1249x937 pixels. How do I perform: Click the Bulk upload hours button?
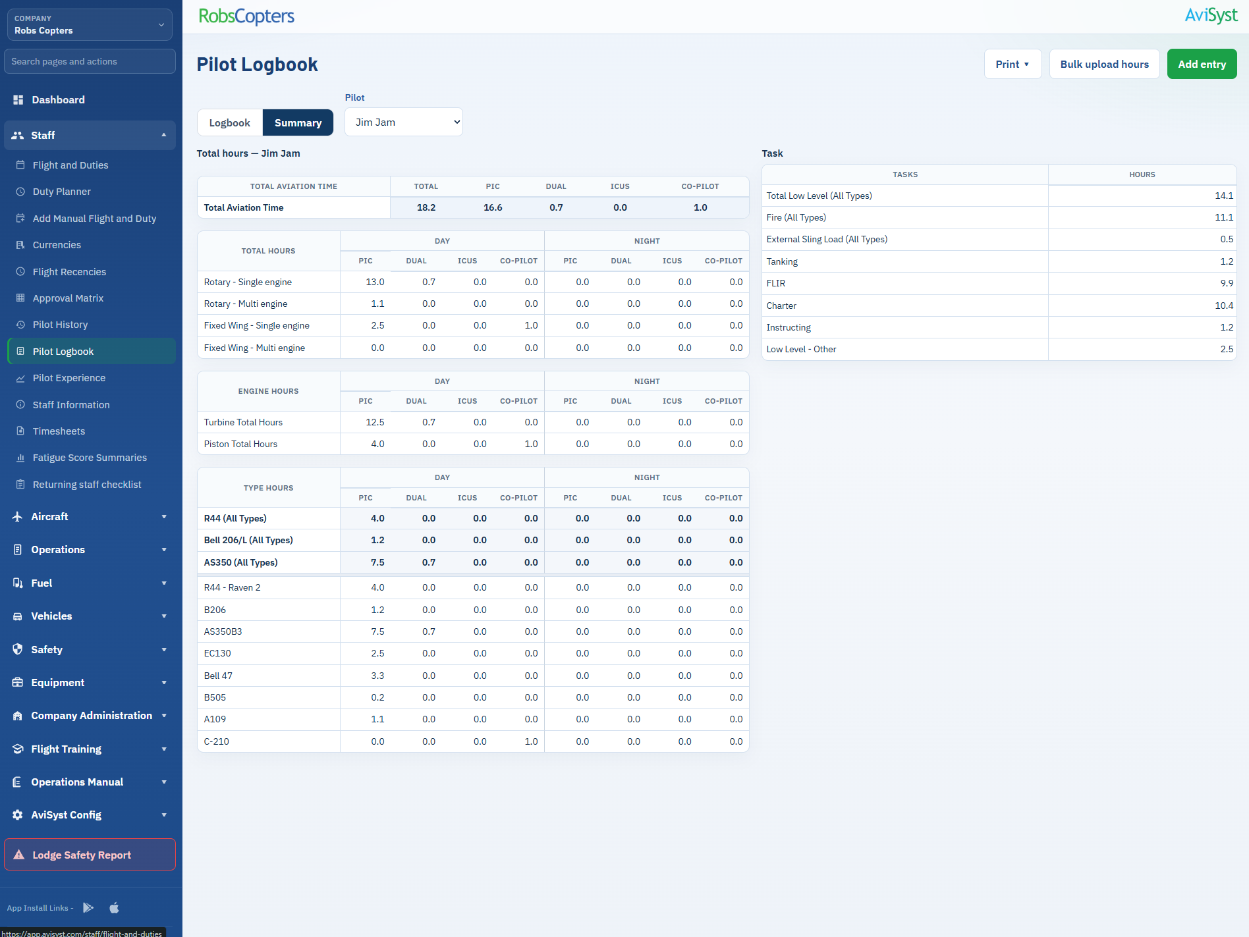point(1104,64)
